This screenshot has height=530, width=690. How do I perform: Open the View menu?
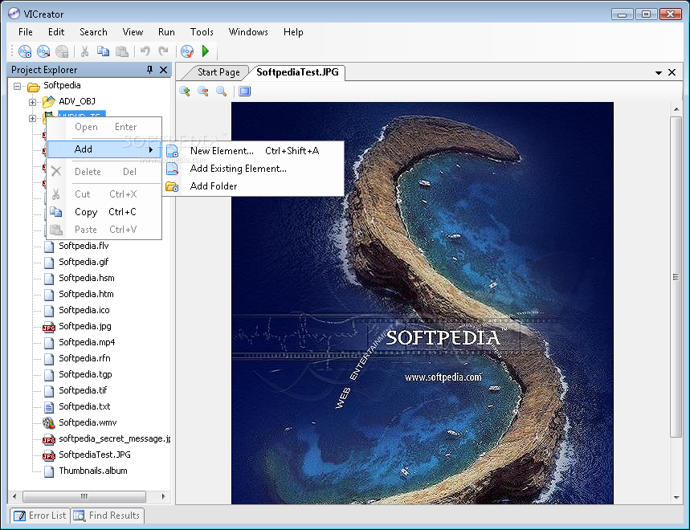133,32
